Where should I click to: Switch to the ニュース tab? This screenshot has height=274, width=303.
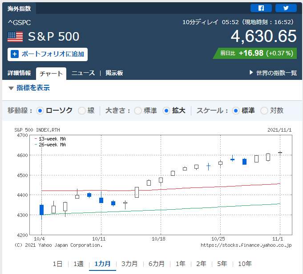click(x=83, y=73)
